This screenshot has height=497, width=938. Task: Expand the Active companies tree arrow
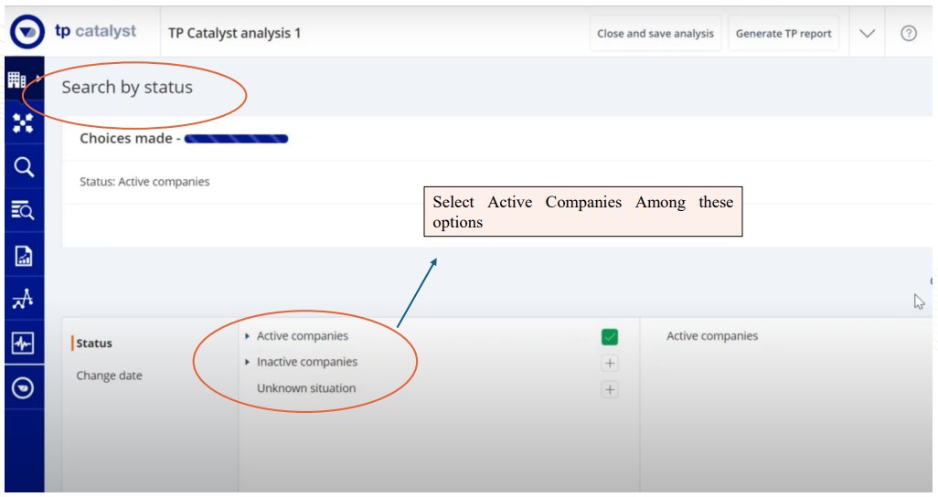(x=248, y=336)
